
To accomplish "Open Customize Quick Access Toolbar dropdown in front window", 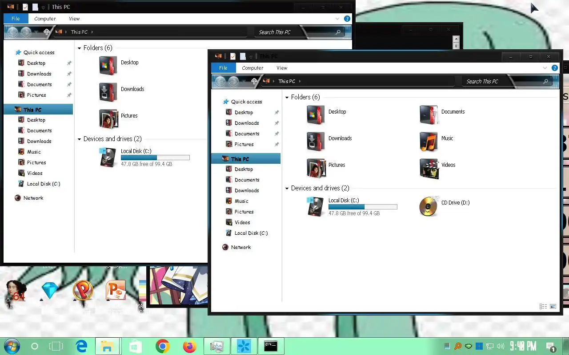I will (x=251, y=57).
